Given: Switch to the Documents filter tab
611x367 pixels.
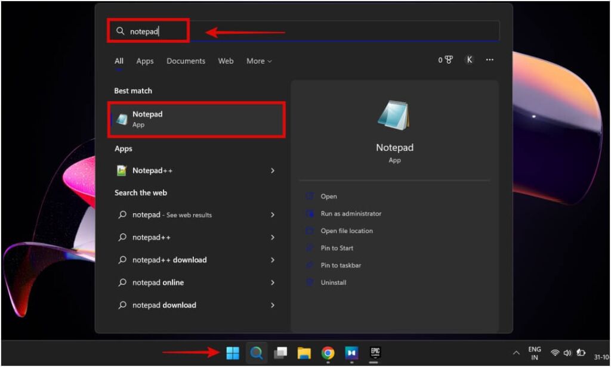Looking at the screenshot, I should pos(186,61).
